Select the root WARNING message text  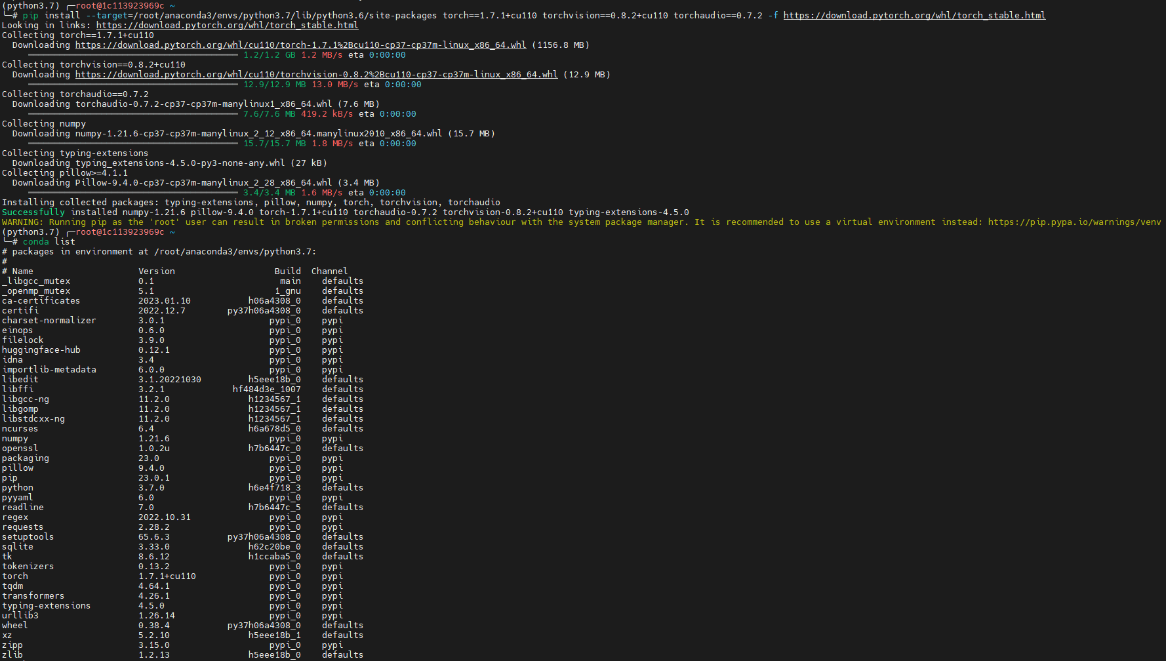[x=262, y=222]
